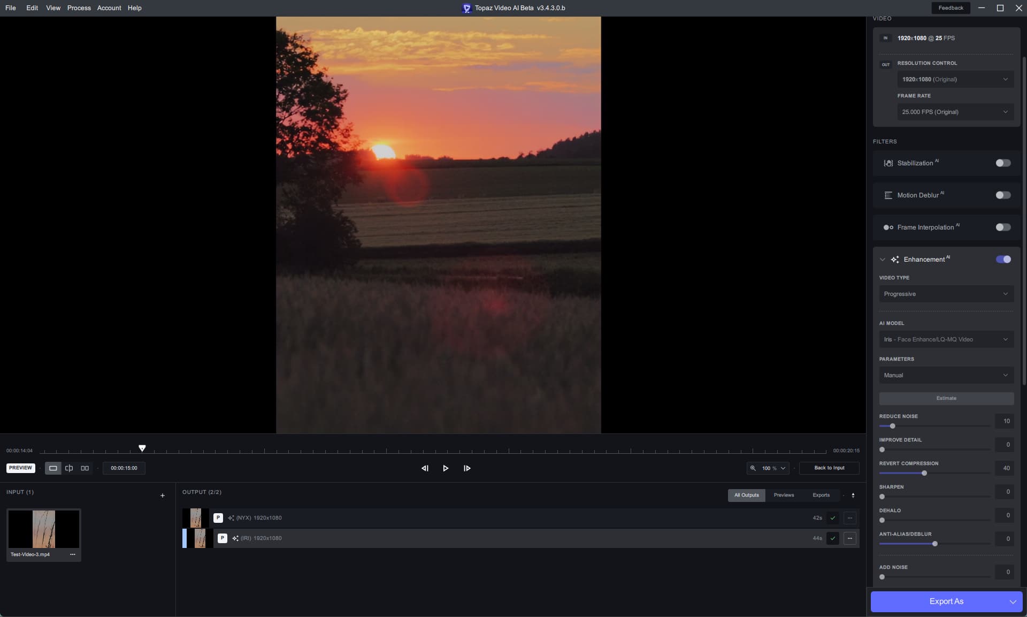Image resolution: width=1027 pixels, height=617 pixels.
Task: Open the AI Model Iris dropdown
Action: pyautogui.click(x=946, y=339)
